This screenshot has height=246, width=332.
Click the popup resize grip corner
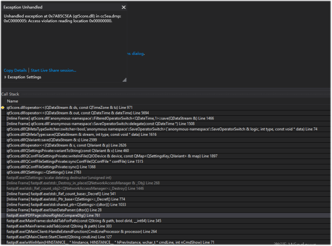pyautogui.click(x=125, y=80)
